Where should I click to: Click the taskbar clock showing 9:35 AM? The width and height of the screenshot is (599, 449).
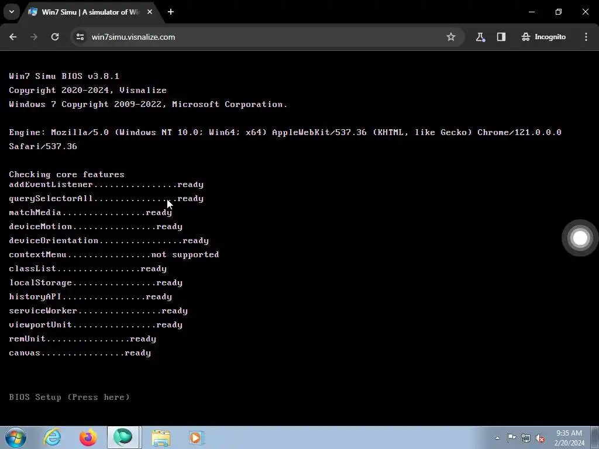tap(569, 438)
